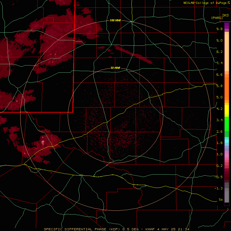Click the 0.2 value on the color scale
Screen dimensions: 231x231
(219, 166)
